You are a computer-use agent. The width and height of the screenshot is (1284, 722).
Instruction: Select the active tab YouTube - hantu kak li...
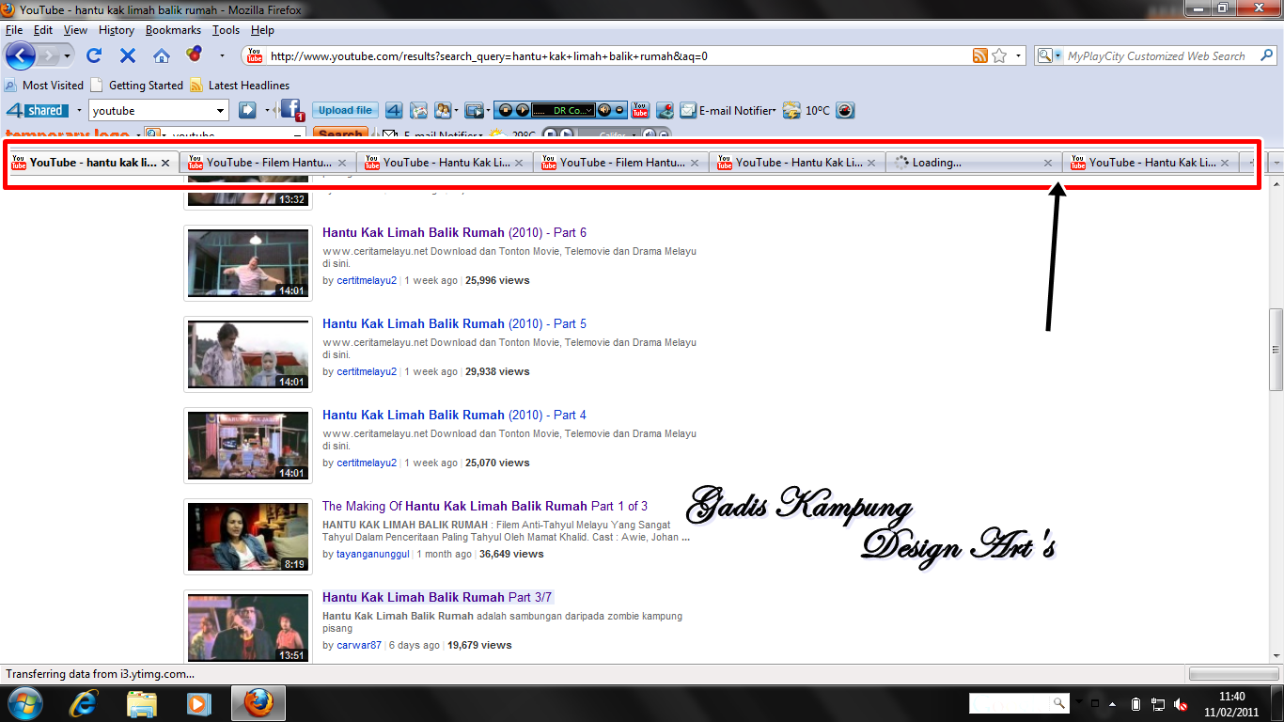91,163
